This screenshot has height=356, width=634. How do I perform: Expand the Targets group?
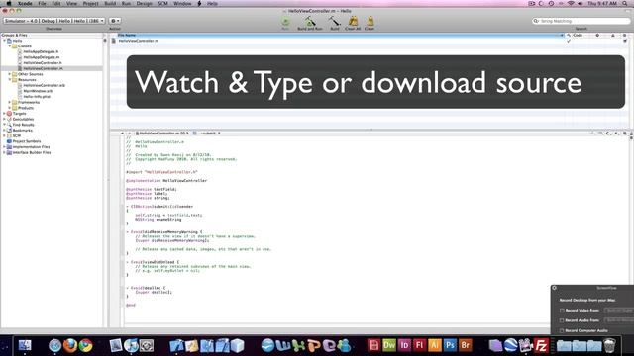4,114
